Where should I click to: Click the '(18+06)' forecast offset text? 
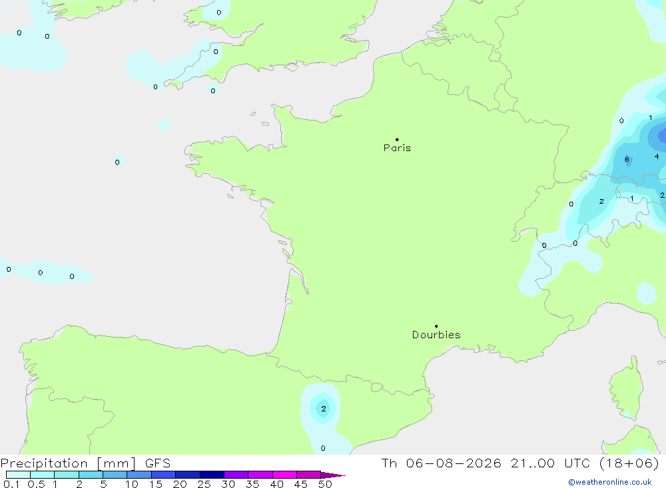coord(629,463)
